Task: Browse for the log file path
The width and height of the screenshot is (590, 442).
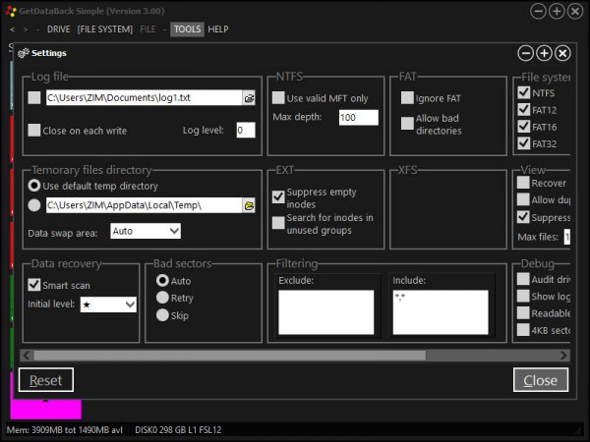Action: (249, 98)
